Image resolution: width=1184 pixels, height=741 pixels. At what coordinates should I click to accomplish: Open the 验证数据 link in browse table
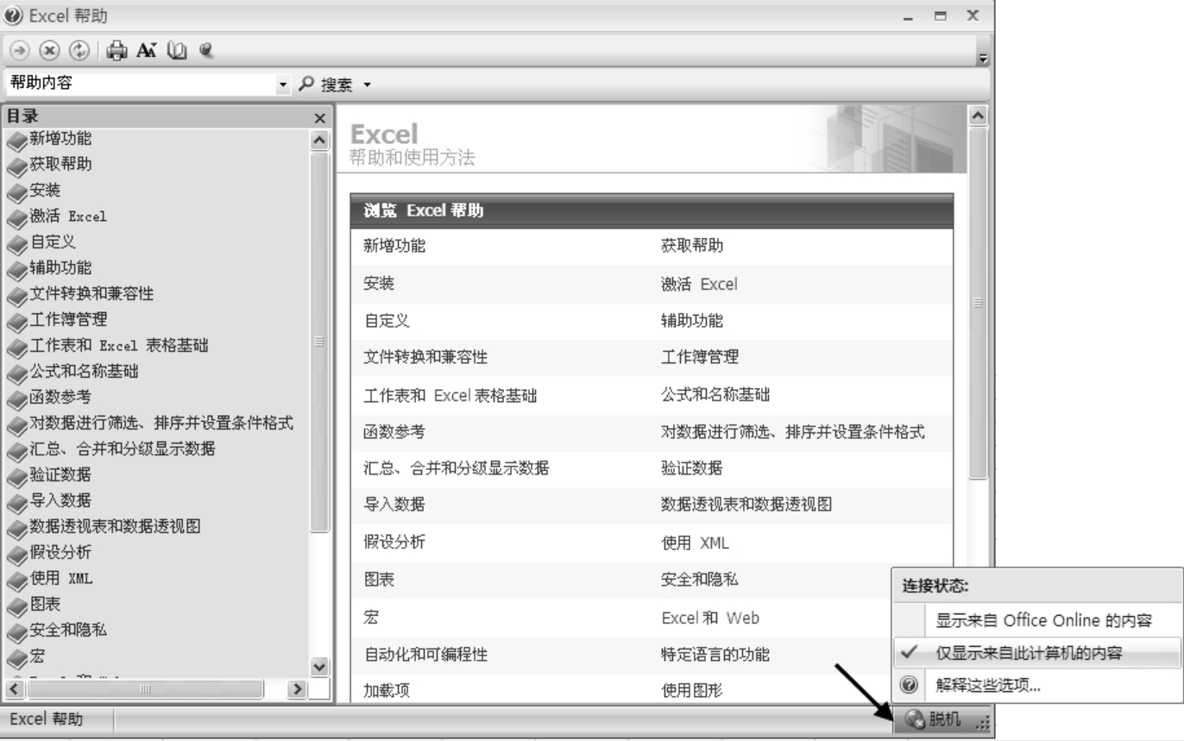click(692, 468)
